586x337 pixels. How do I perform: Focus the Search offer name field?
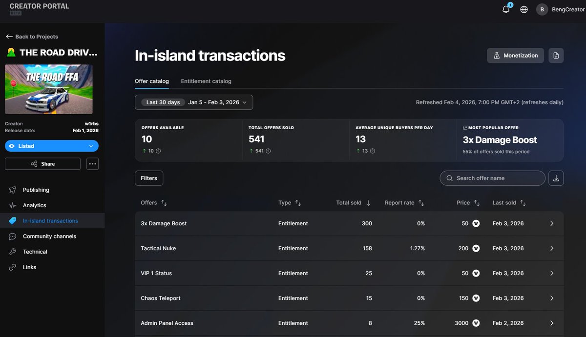492,178
